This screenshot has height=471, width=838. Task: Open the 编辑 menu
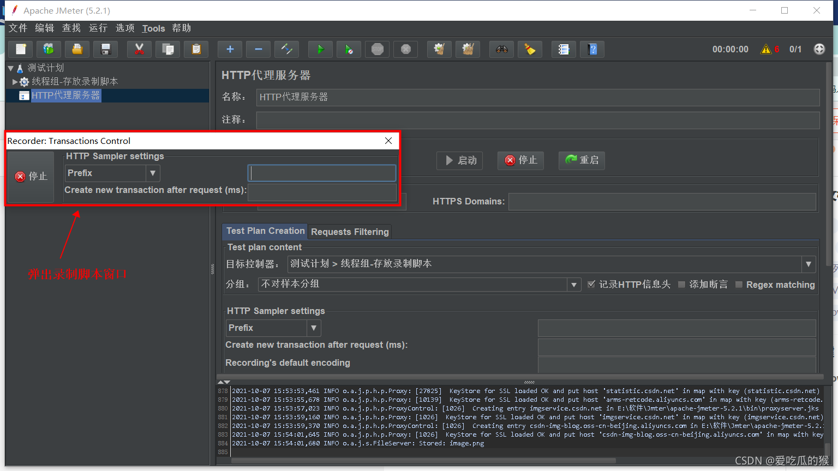coord(45,28)
